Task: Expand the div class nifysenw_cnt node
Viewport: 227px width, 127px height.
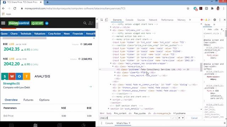Action: [111, 30]
